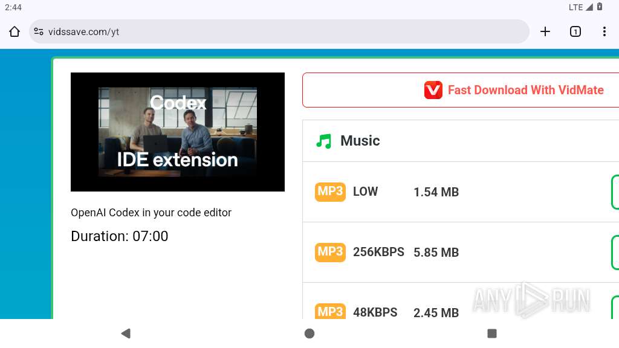Screen dimensions: 619x348
Task: Tap the Android back navigation button
Action: point(126,333)
